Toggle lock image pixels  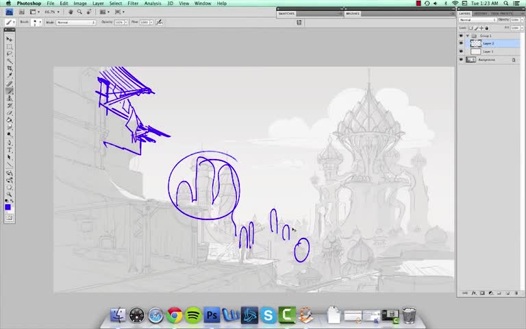coord(476,28)
